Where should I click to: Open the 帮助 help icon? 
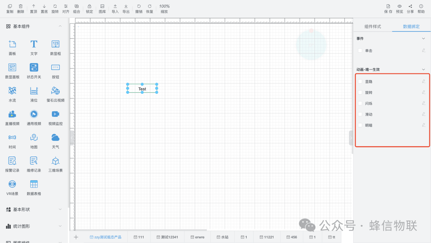[x=421, y=8]
